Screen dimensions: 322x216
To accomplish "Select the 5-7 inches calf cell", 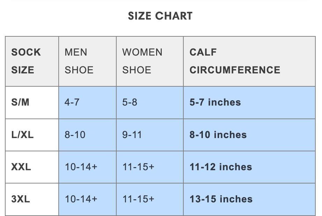I will [x=215, y=102].
